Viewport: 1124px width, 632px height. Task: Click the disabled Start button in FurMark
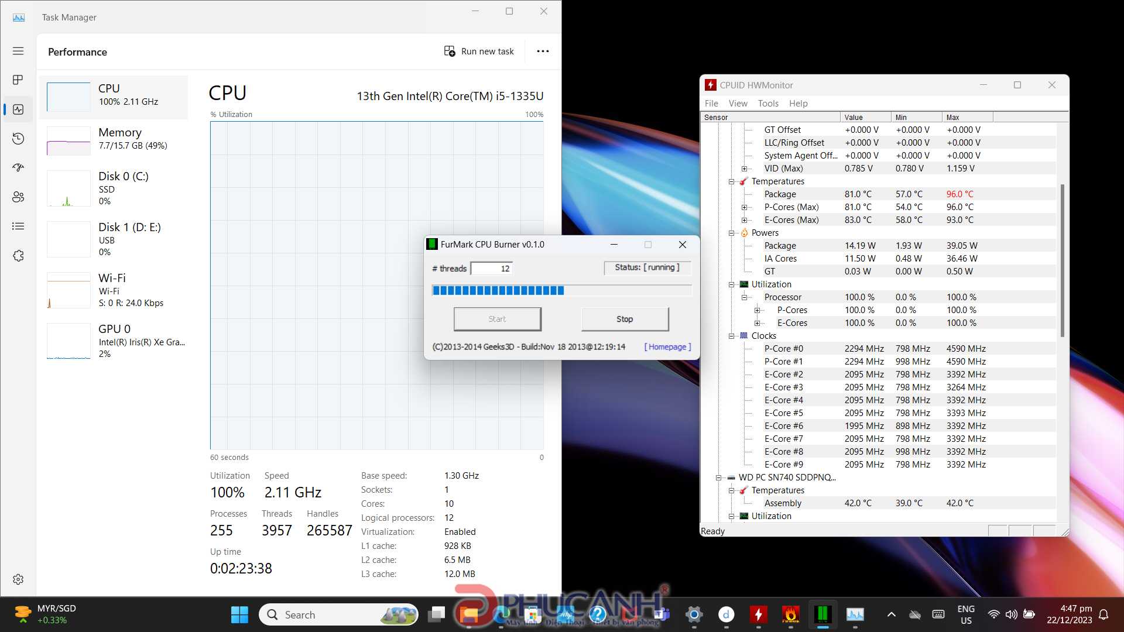pos(497,319)
